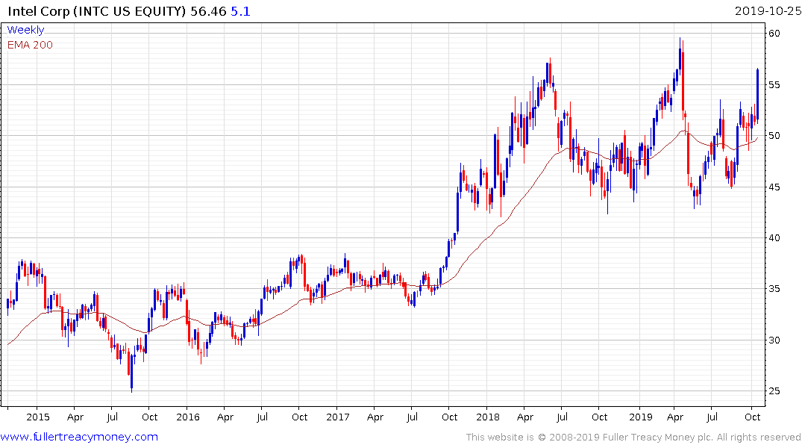Click the 'EMA 200' indicator label

pyautogui.click(x=30, y=45)
